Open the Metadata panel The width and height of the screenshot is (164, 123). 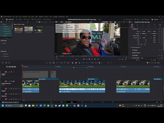click(146, 19)
